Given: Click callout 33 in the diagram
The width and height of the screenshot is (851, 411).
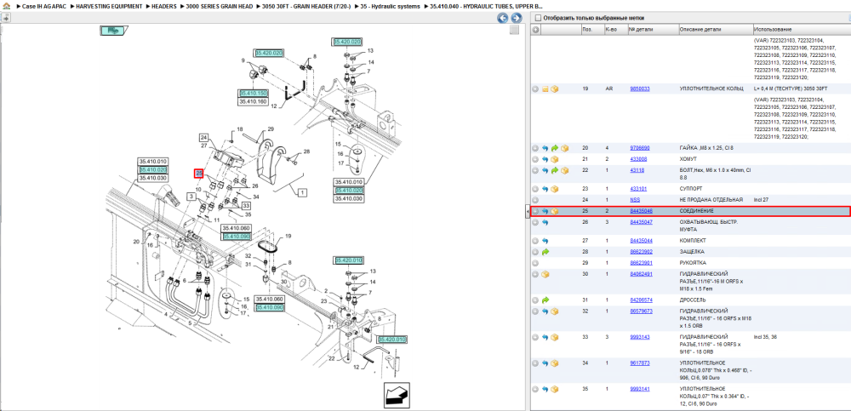Looking at the screenshot, I should point(247,206).
